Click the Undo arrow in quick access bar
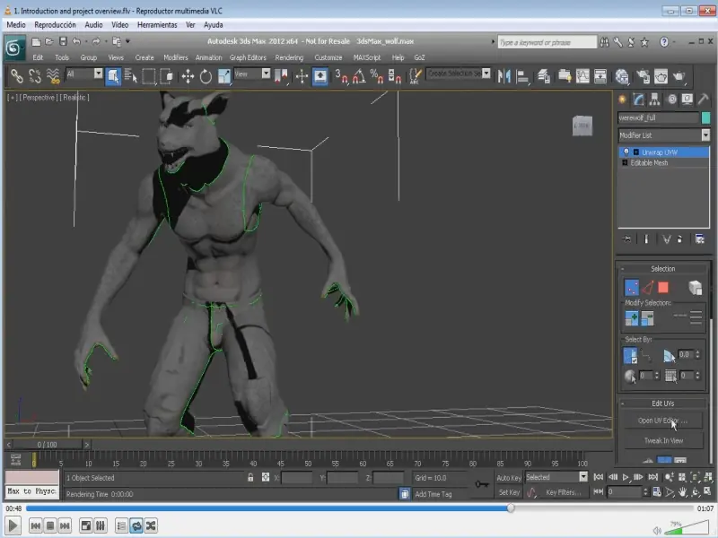The width and height of the screenshot is (718, 538). click(x=76, y=41)
